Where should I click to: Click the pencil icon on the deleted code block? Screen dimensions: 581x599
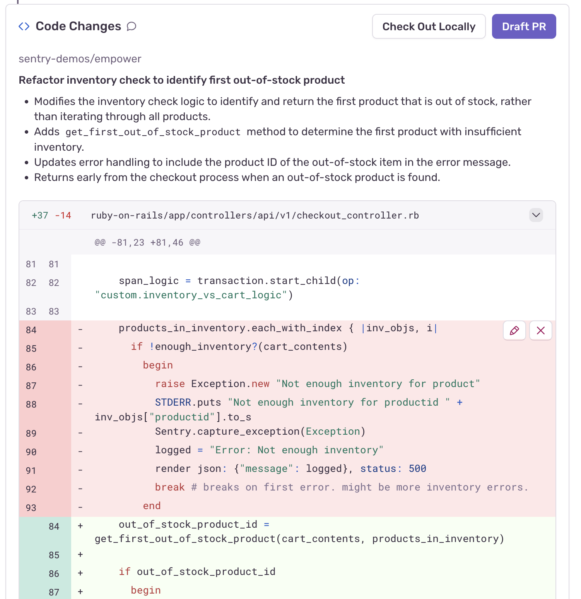[x=514, y=330]
